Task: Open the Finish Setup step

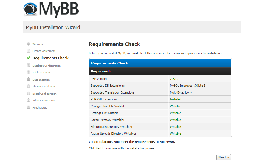Action: click(40, 108)
